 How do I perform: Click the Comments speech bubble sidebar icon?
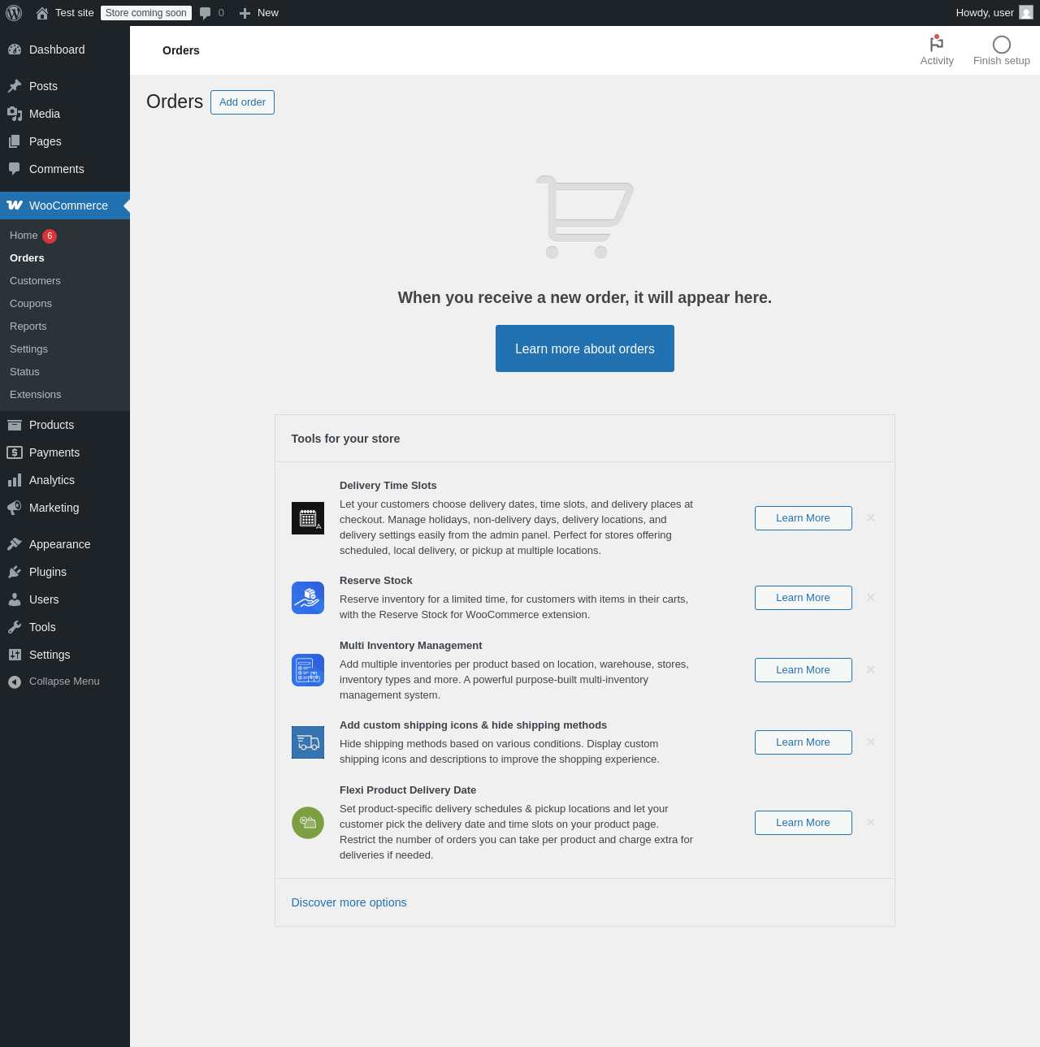pyautogui.click(x=15, y=169)
